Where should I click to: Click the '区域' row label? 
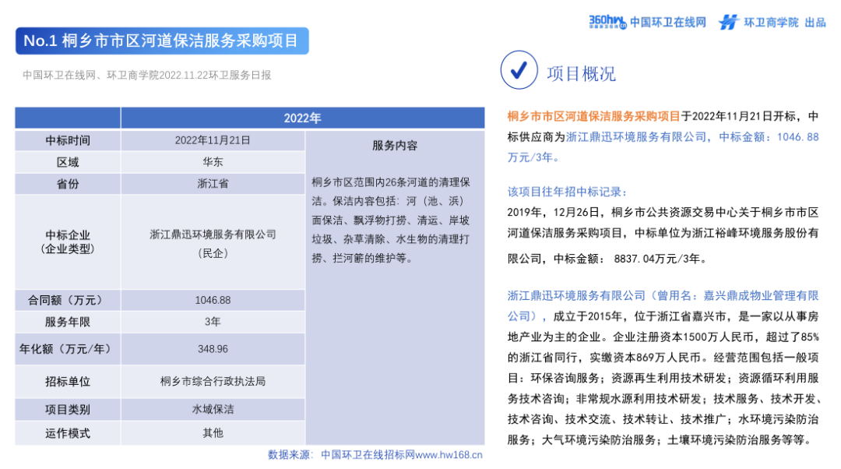click(x=68, y=162)
